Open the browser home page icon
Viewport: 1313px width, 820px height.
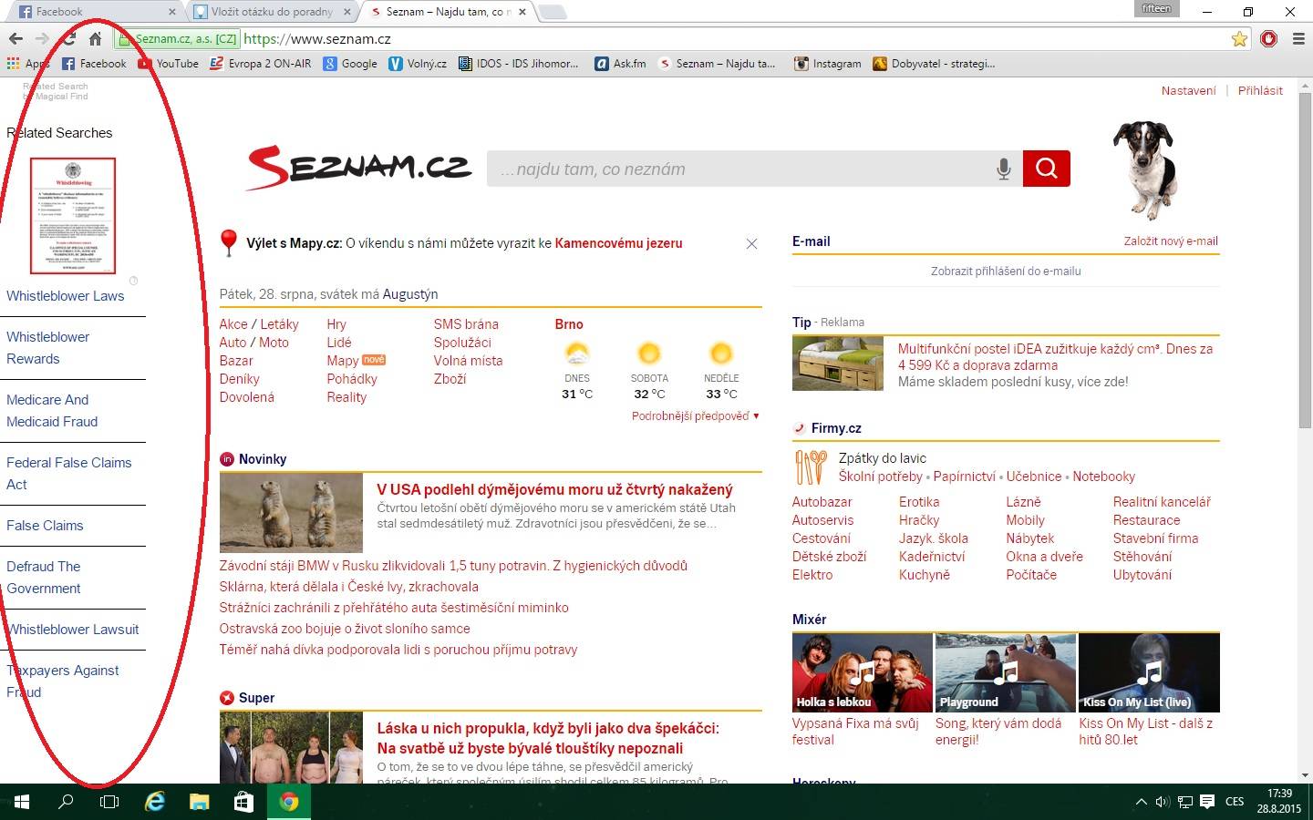[x=95, y=39]
